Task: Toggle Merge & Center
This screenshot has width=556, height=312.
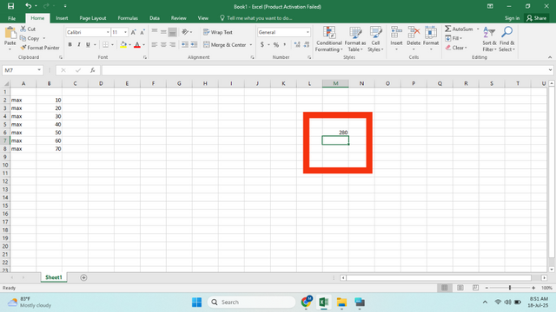Action: tap(225, 44)
